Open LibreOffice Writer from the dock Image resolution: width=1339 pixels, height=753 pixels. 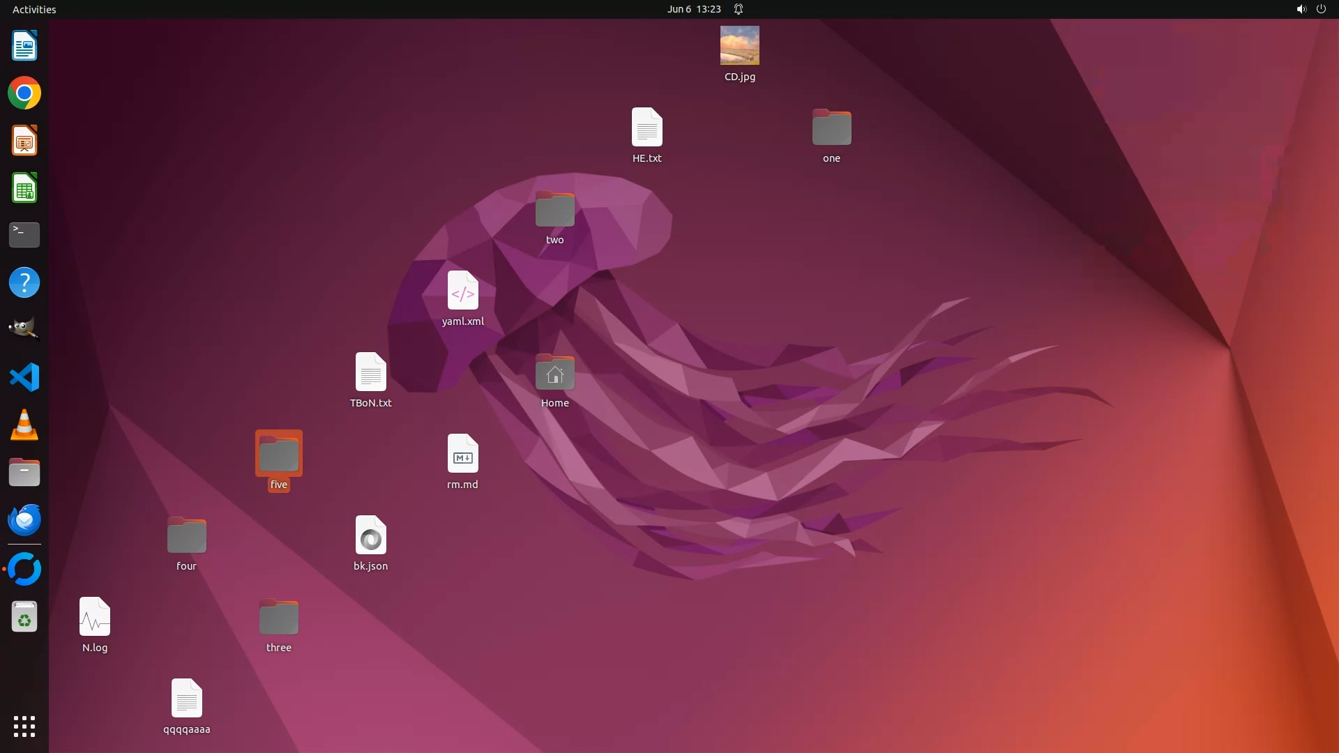coord(24,46)
